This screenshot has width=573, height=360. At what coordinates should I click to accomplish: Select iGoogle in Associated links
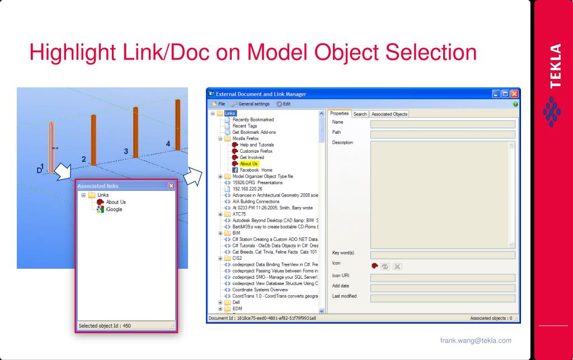114,209
